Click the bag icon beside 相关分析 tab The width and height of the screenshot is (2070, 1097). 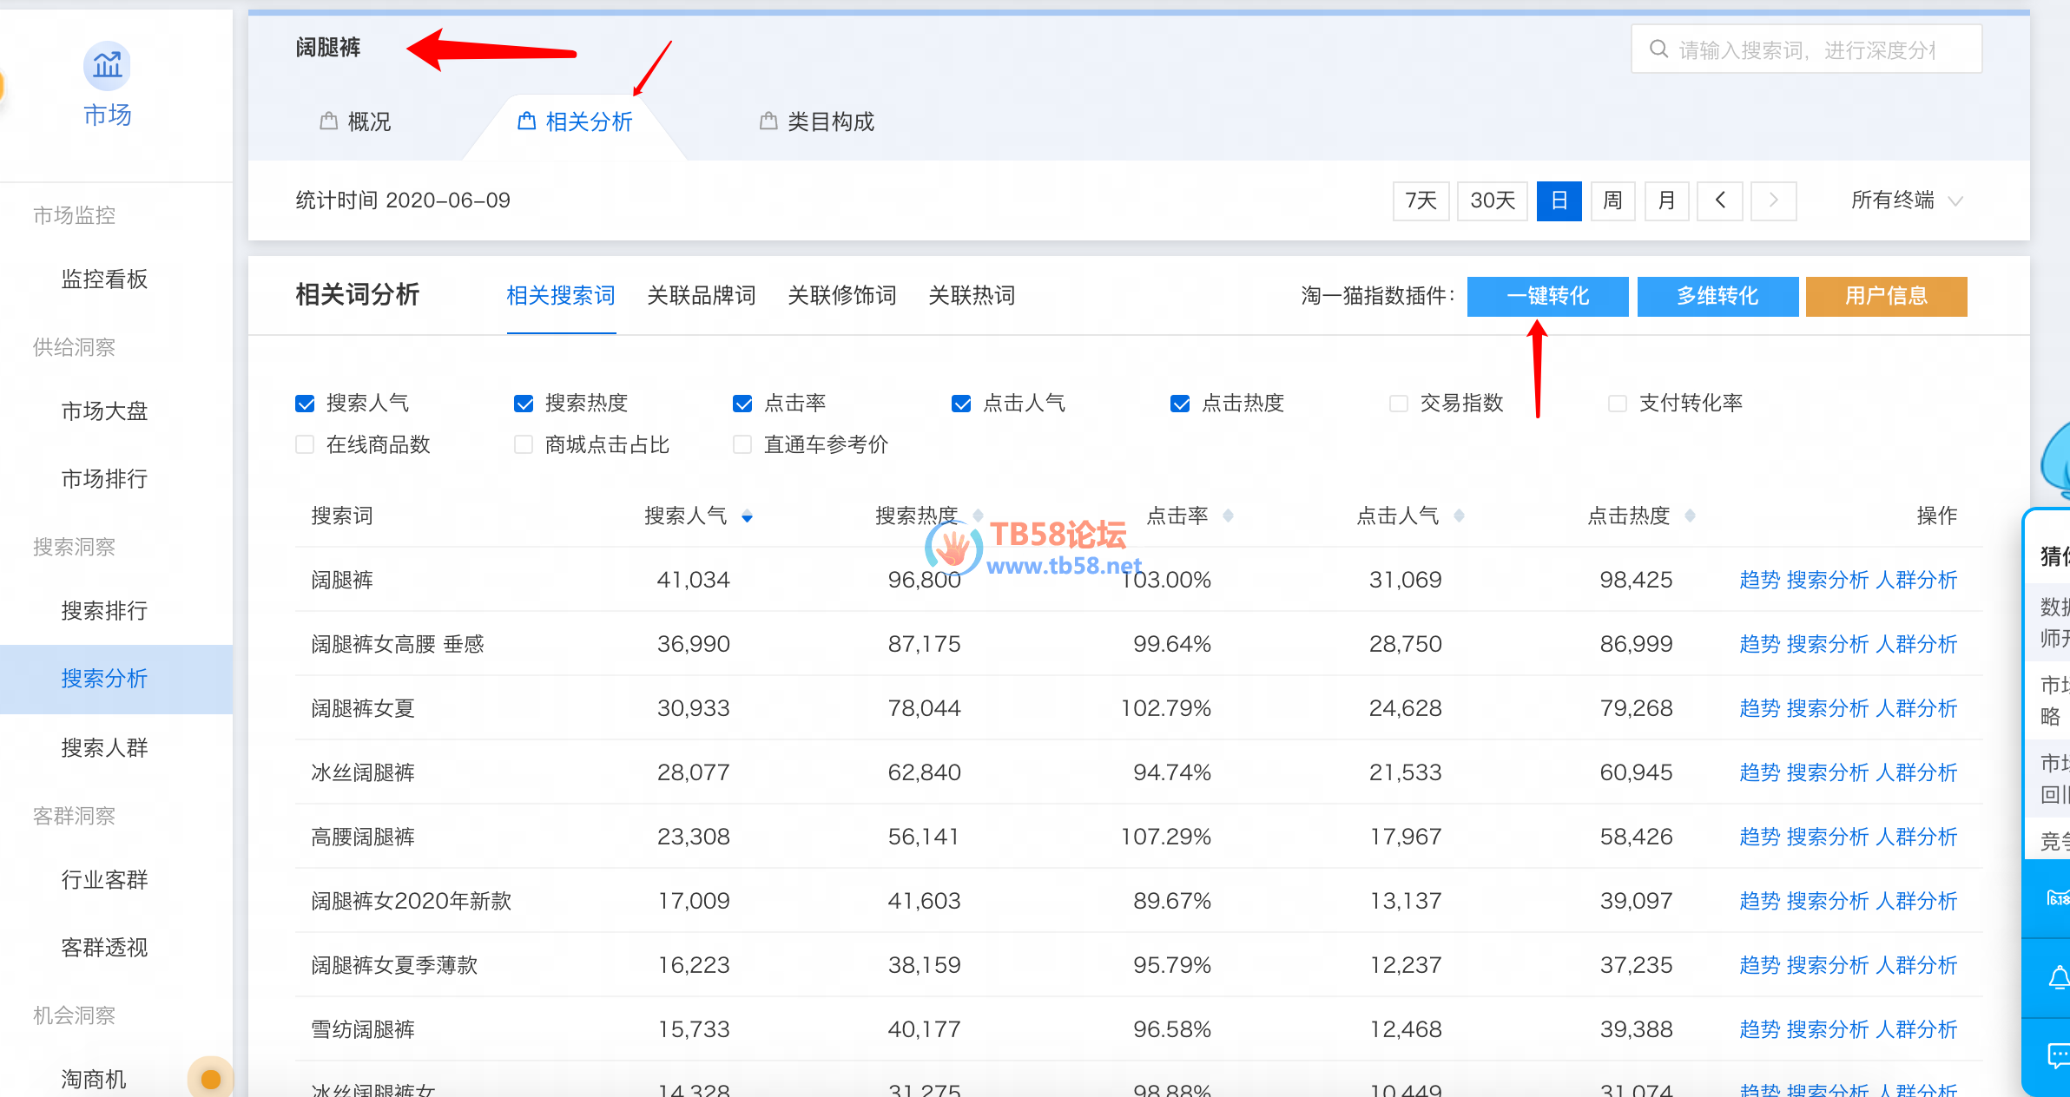click(526, 122)
